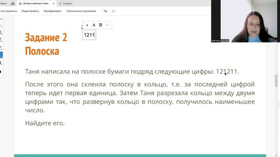Click the Home icon in the tab bar

(x=13, y=3)
